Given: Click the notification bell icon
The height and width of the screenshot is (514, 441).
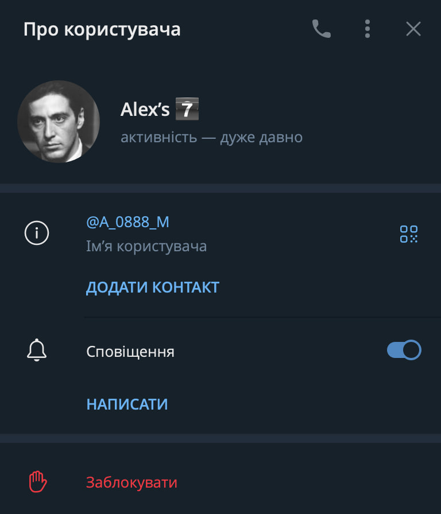Looking at the screenshot, I should point(37,351).
